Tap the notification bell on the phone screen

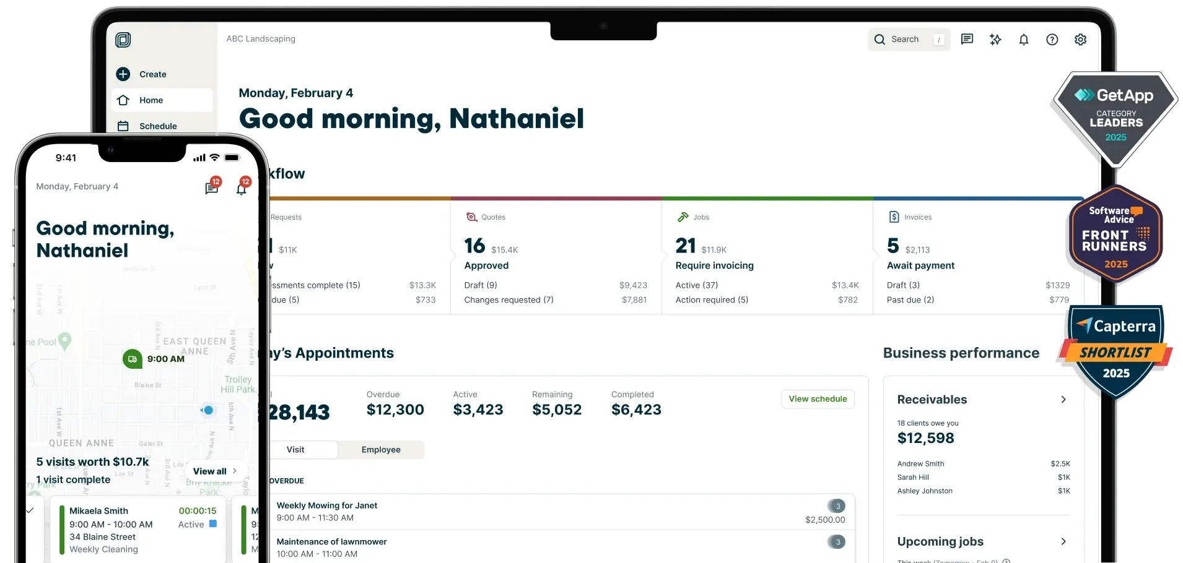(241, 189)
